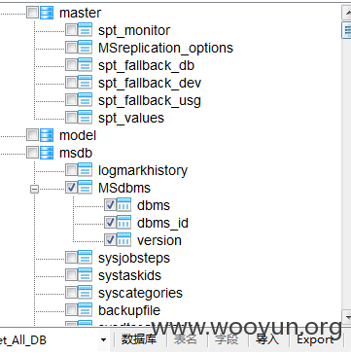
Task: Click the spt_fallback_usg table icon
Action: pyautogui.click(x=86, y=100)
